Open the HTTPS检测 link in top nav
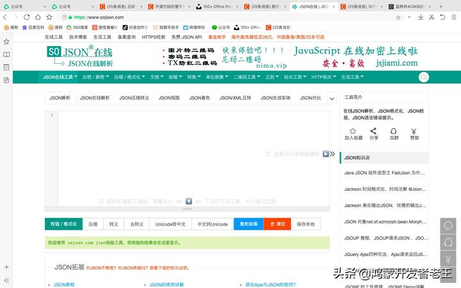 click(x=154, y=37)
